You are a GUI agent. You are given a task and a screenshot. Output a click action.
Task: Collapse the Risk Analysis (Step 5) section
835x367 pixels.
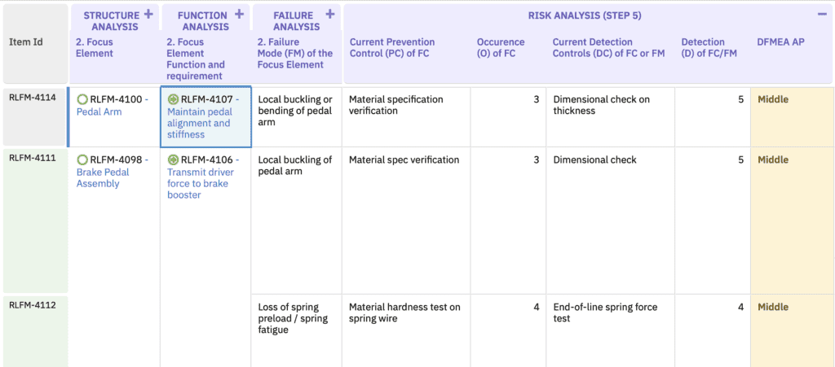point(820,14)
